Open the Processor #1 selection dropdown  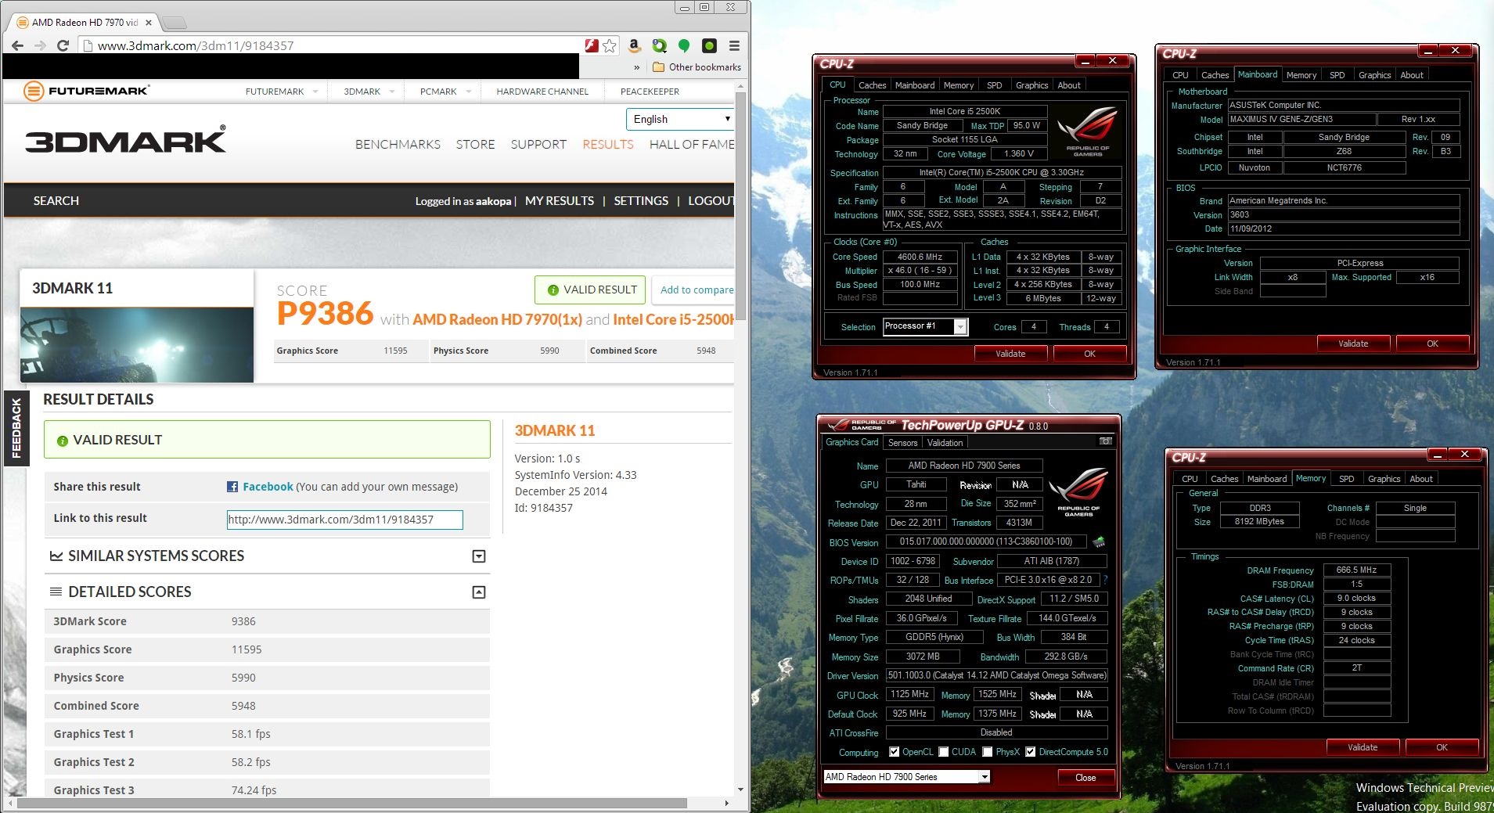coord(960,326)
